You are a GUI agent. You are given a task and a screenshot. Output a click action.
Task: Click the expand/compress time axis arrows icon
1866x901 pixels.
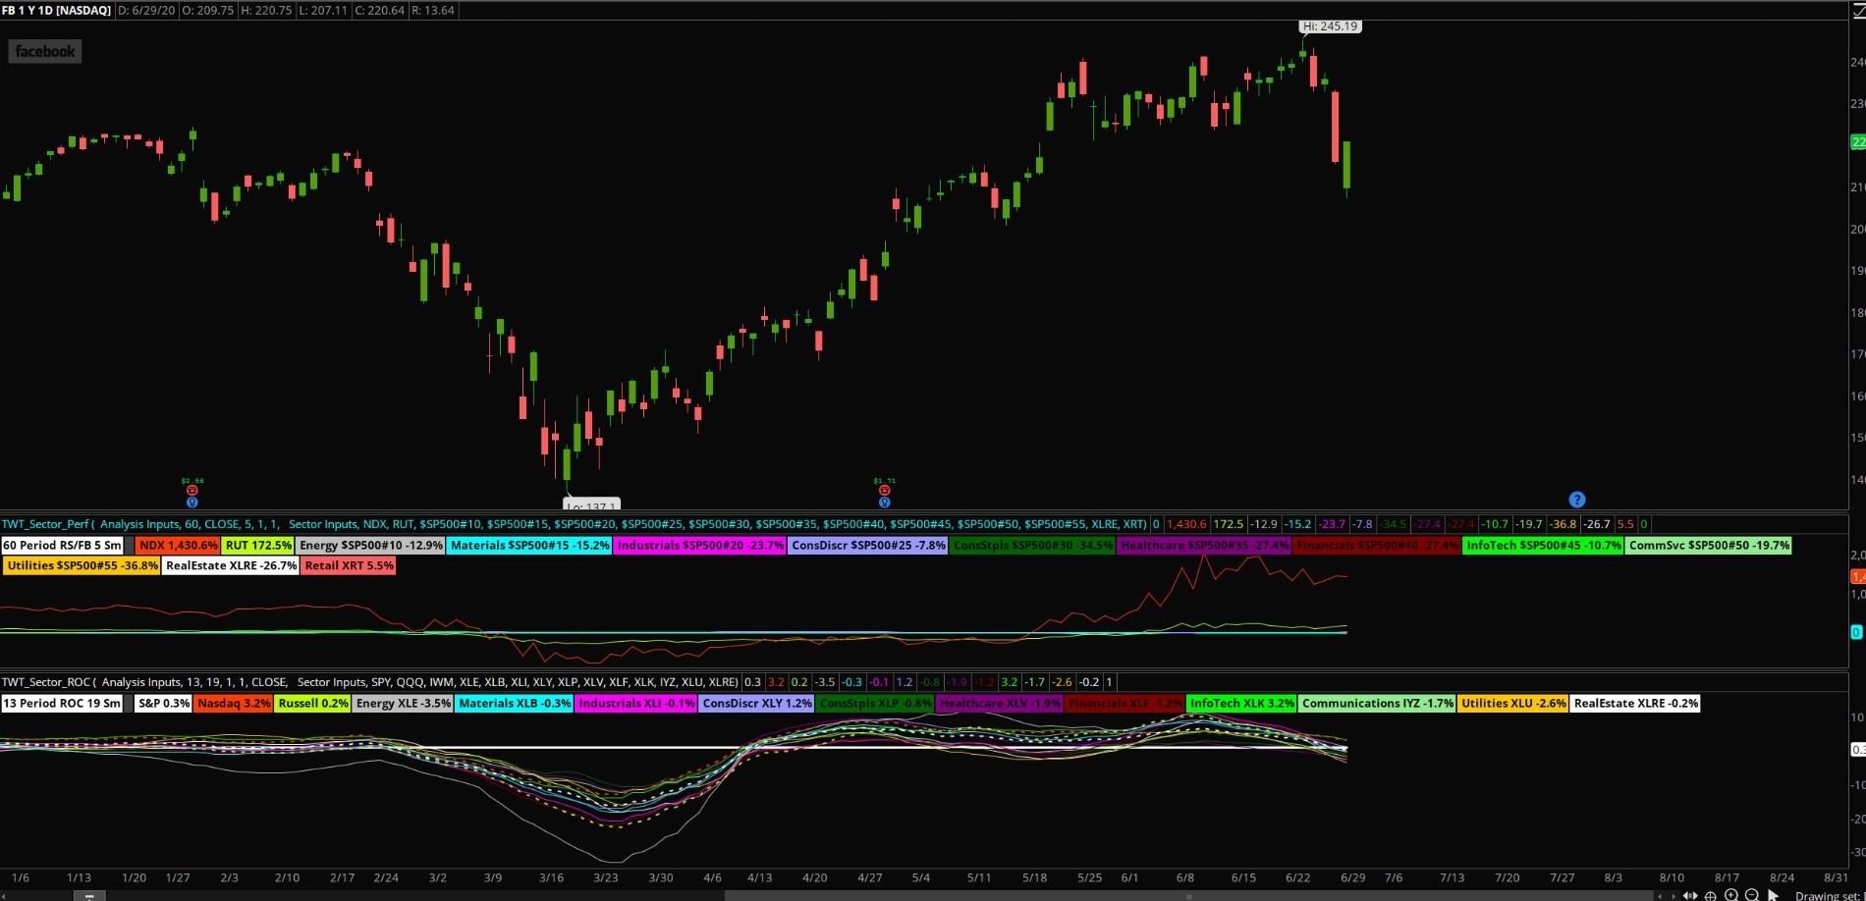coord(1690,895)
